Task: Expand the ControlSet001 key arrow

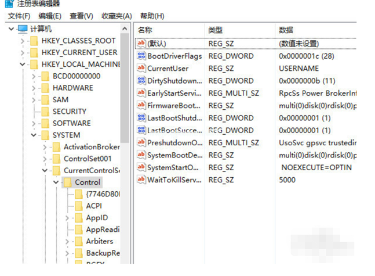Action: point(45,159)
